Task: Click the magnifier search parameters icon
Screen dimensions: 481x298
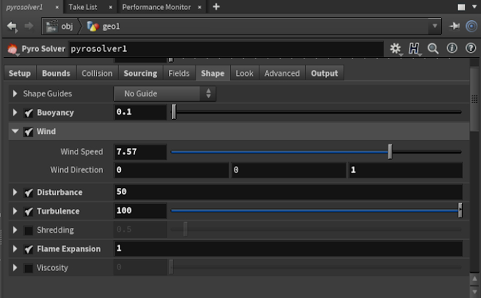Action: click(x=433, y=49)
